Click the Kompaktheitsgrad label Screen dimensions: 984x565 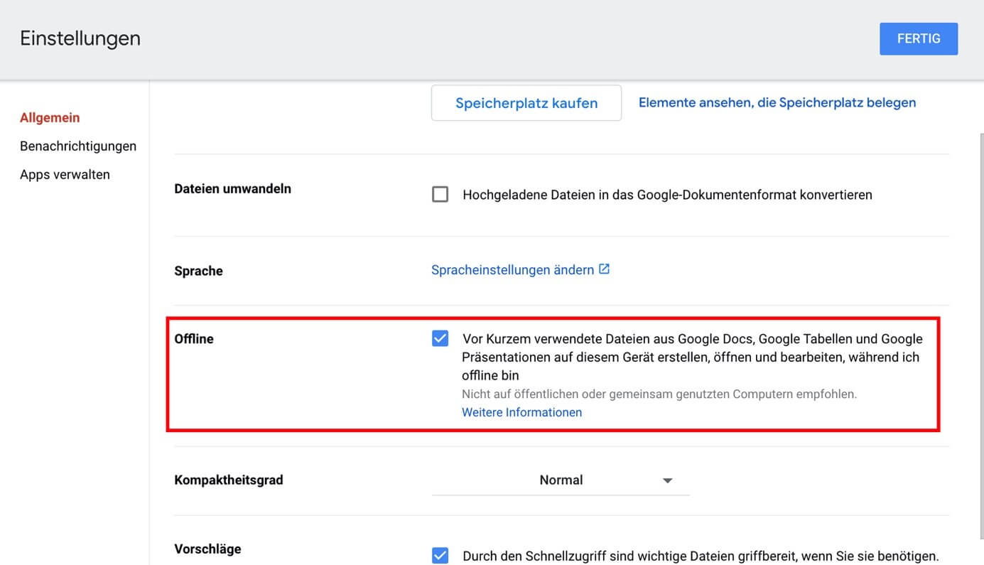(229, 480)
